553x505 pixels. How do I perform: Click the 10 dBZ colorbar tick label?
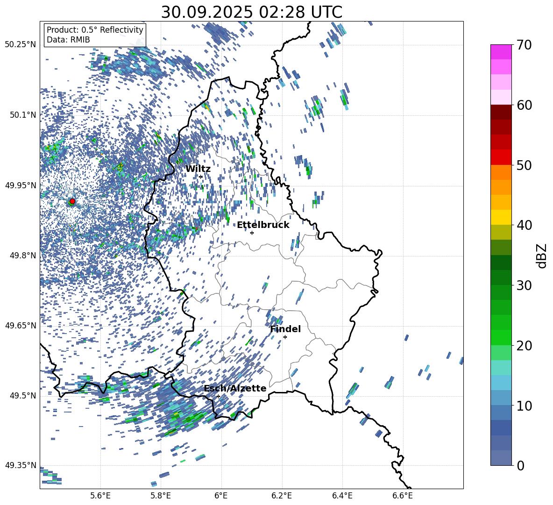coord(524,405)
